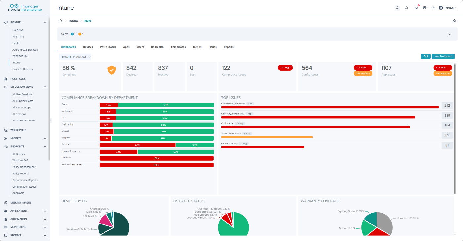Expand the Monitoring menu section
This screenshot has height=241, width=463.
click(x=45, y=227)
